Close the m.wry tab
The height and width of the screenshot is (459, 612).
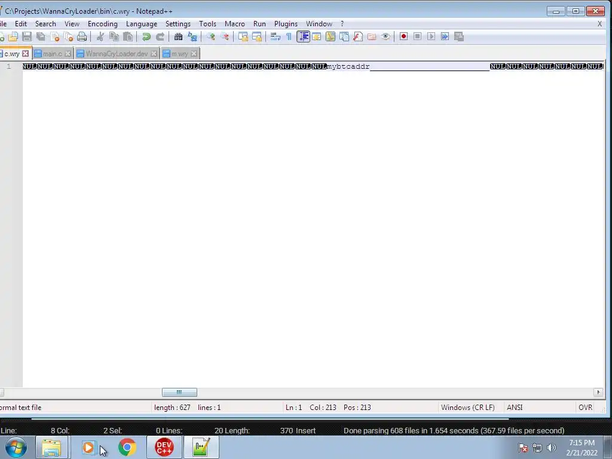(194, 53)
